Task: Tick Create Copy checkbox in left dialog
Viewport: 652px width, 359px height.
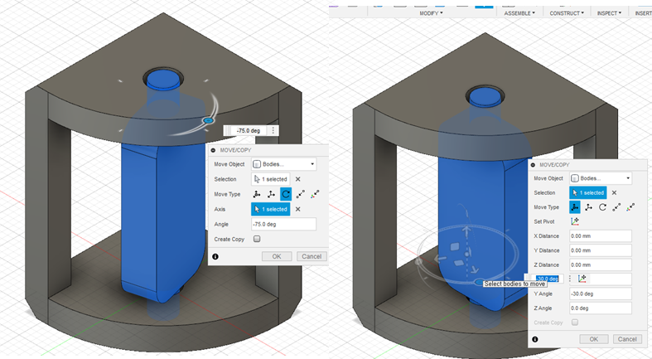Action: pos(257,239)
